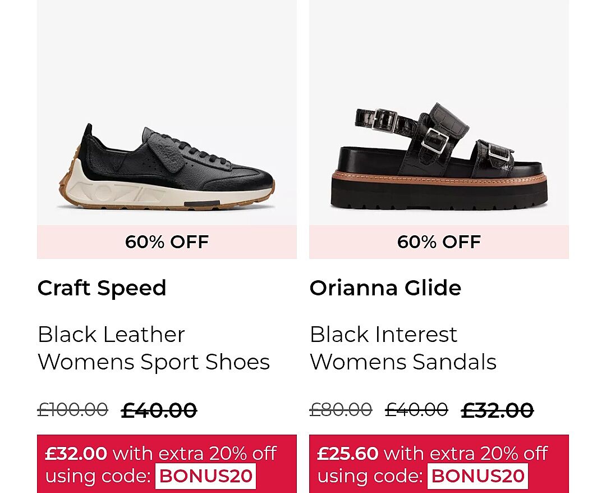Image resolution: width=606 pixels, height=493 pixels.
Task: Click the bold £40.00 Craft Speed price
Action: coord(159,410)
